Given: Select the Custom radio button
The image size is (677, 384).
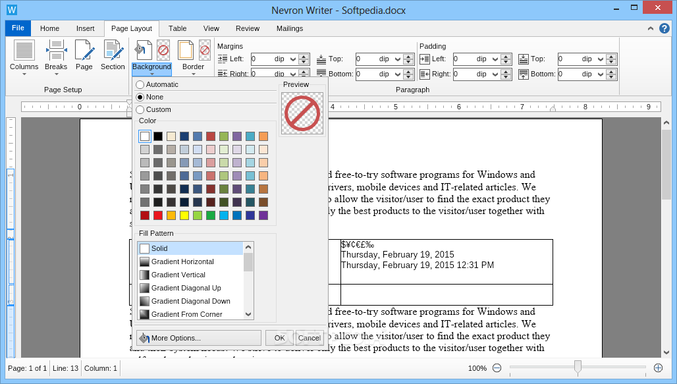Looking at the screenshot, I should click(x=140, y=110).
